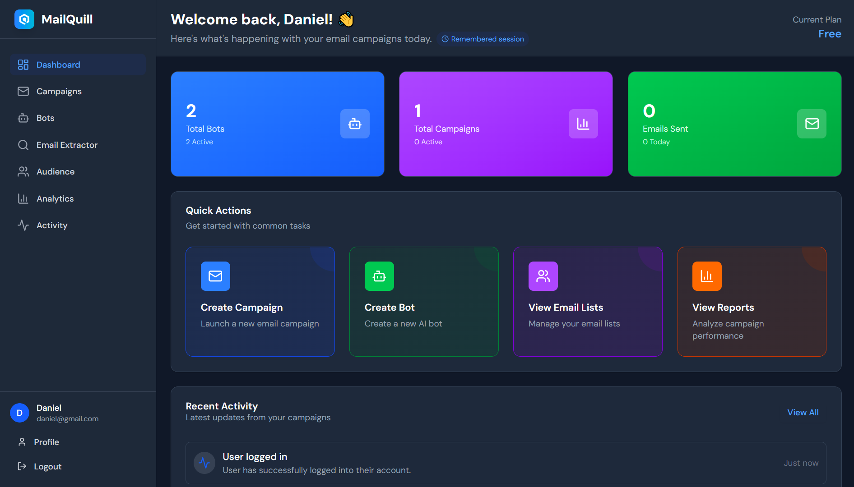Click 'Get started with common tasks' subtitle

pos(248,226)
